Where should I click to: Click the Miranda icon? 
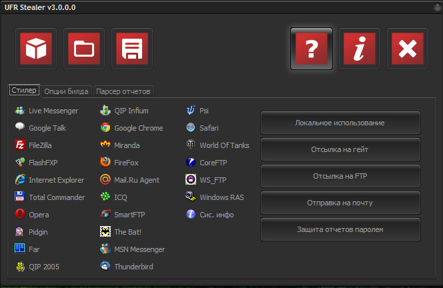105,144
